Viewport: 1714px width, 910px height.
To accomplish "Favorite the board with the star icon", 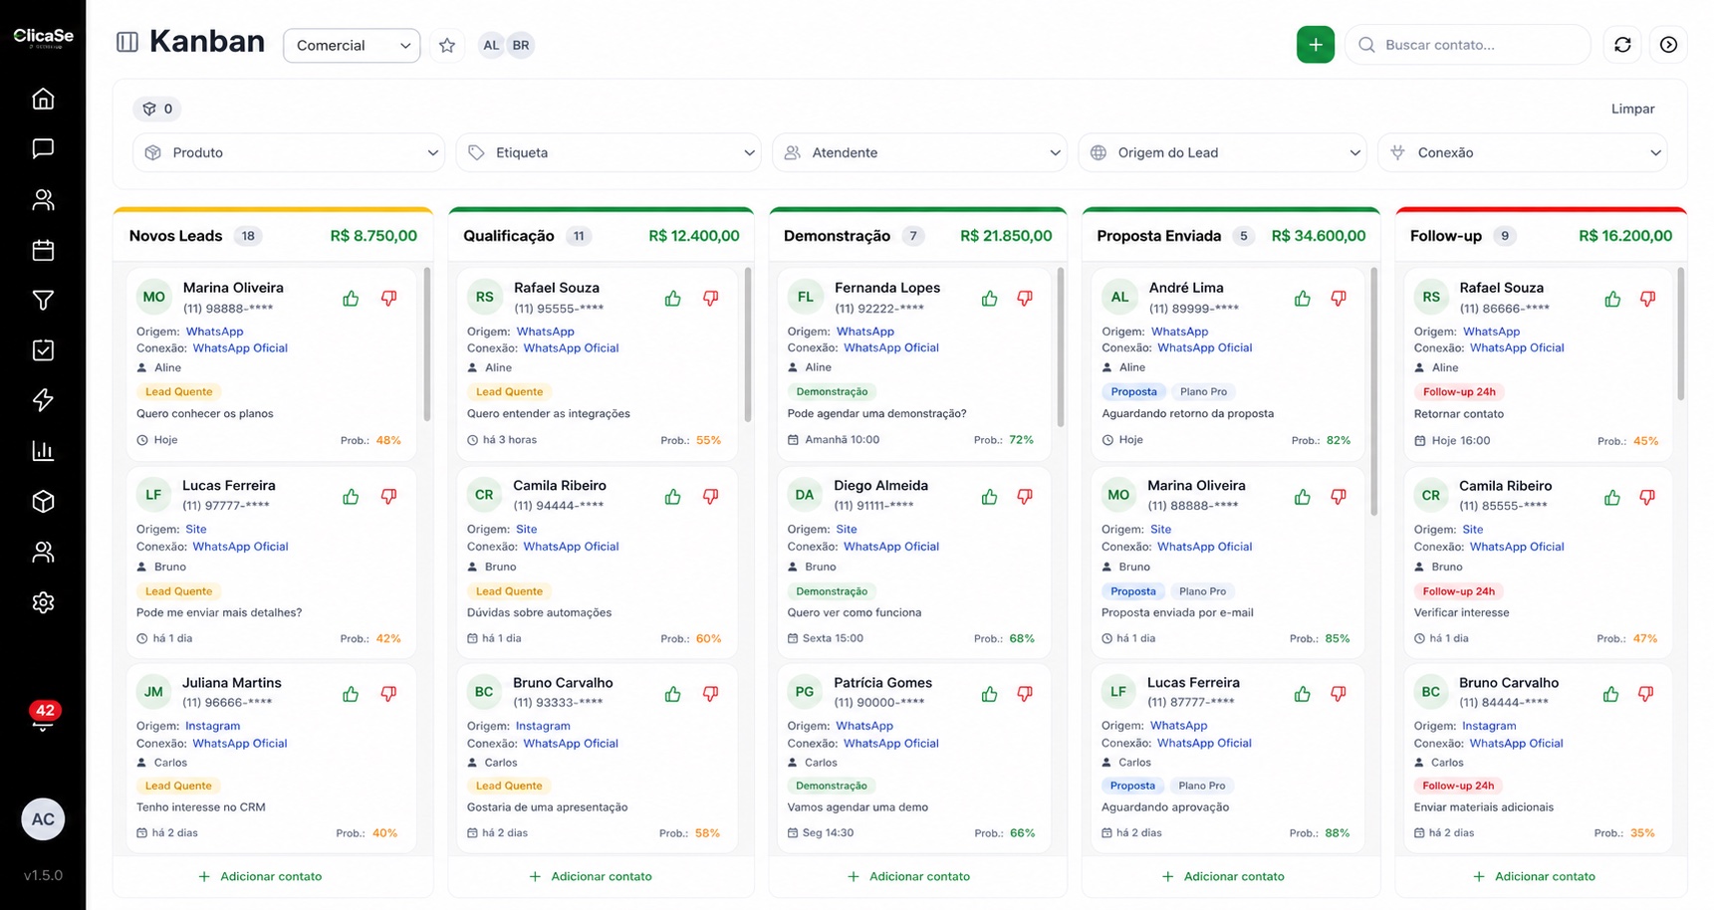I will [447, 45].
